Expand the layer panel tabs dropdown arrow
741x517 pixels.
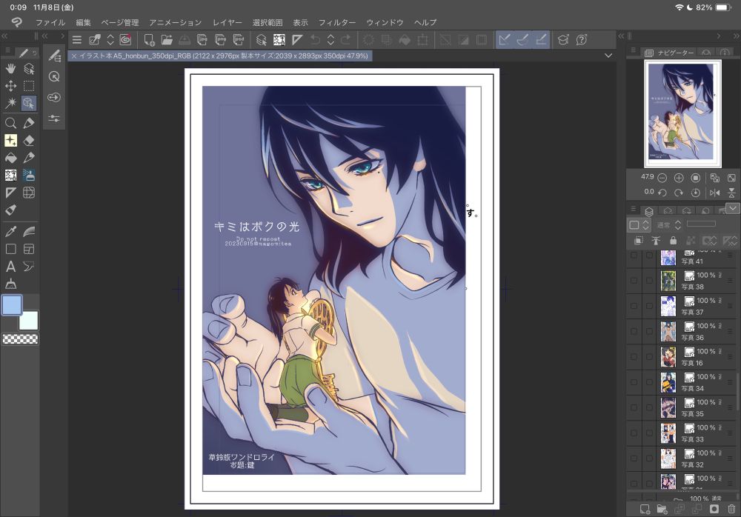coord(733,208)
